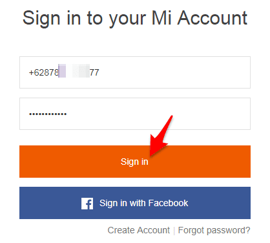Click the trailing 77 digits in the phone field

pyautogui.click(x=94, y=72)
